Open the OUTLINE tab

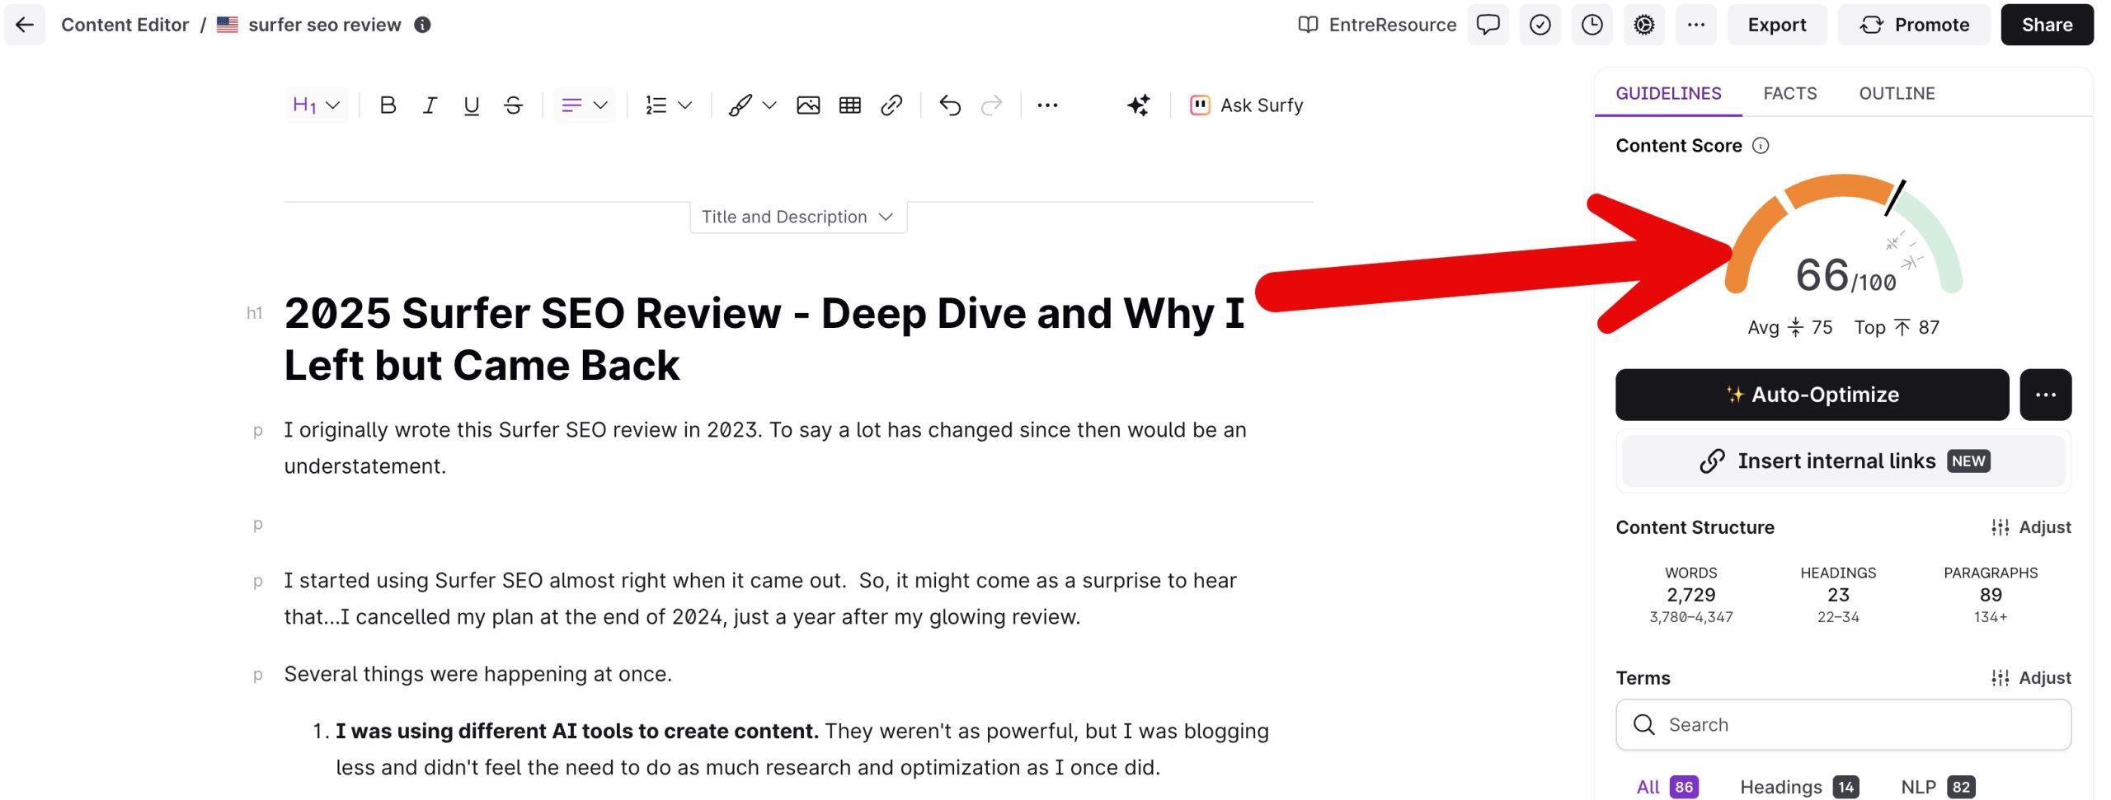tap(1897, 93)
